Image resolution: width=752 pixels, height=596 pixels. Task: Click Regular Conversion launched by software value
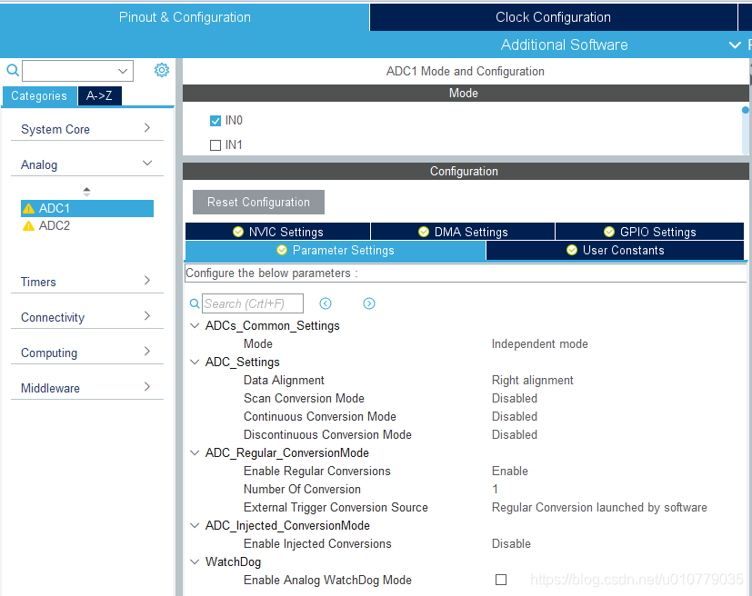[x=599, y=508]
